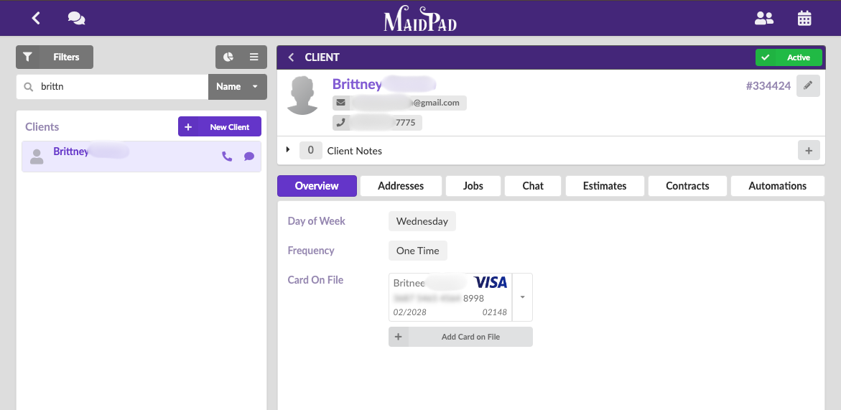Image resolution: width=841 pixels, height=410 pixels.
Task: Click the list view menu icon
Action: 254,57
